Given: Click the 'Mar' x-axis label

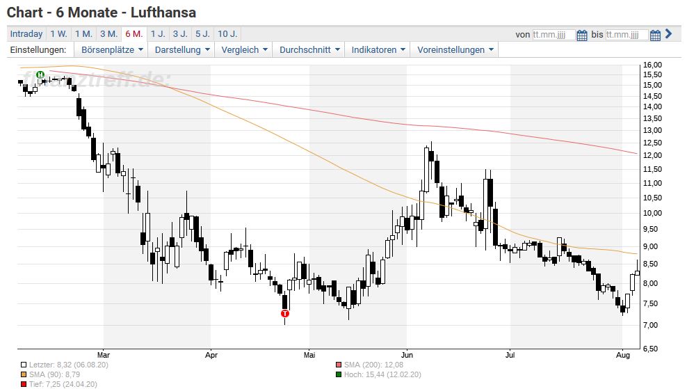Looking at the screenshot, I should click(104, 355).
